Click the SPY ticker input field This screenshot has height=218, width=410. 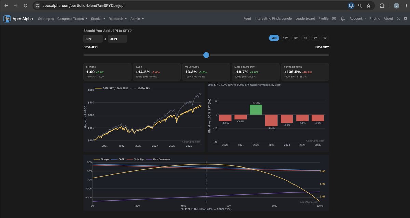(x=93, y=39)
